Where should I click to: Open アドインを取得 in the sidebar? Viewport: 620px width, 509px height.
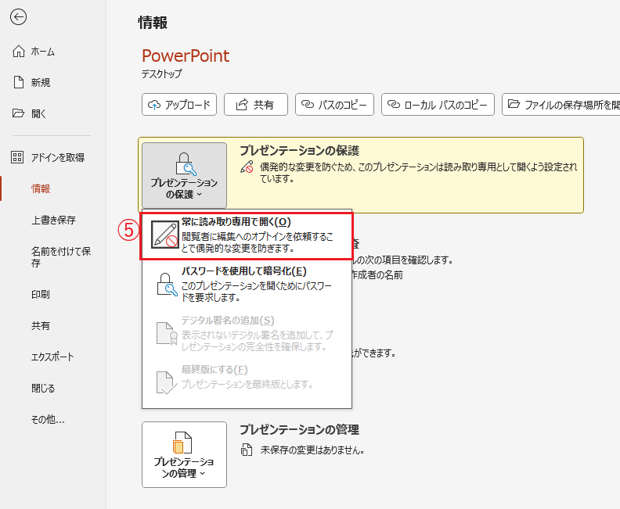(x=58, y=158)
